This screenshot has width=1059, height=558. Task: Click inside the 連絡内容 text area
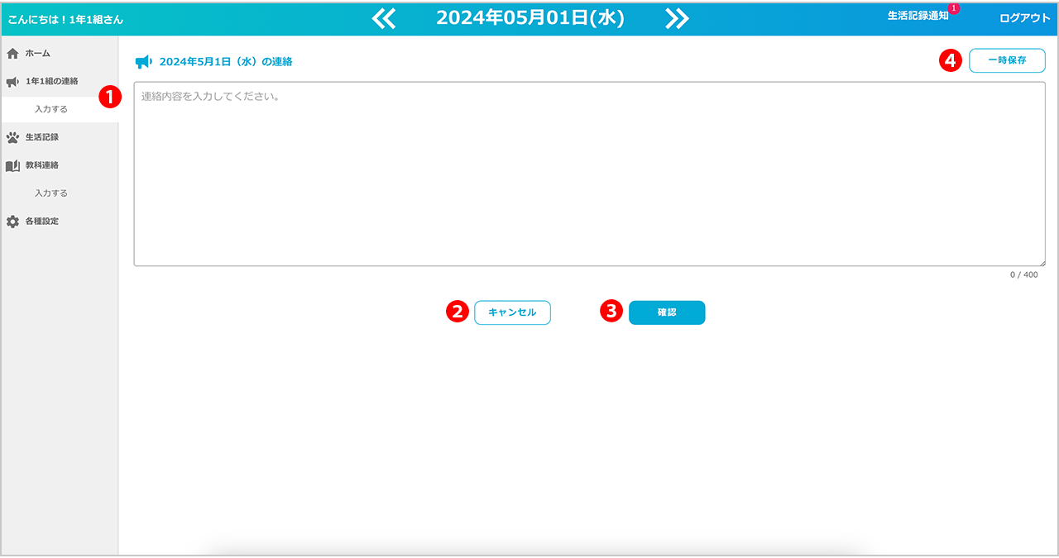589,174
